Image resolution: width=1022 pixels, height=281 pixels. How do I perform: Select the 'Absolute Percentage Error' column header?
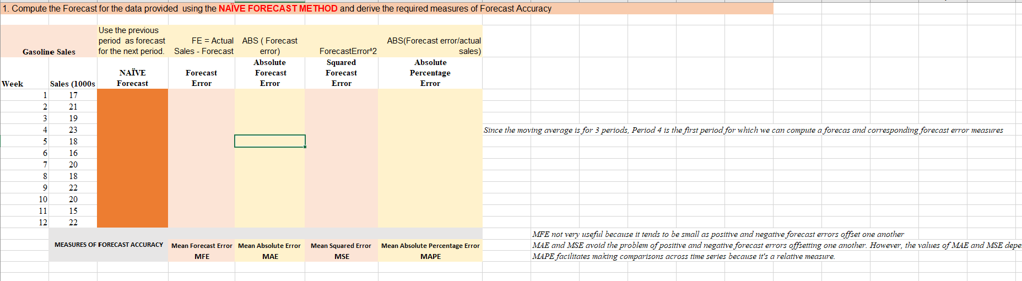(430, 73)
